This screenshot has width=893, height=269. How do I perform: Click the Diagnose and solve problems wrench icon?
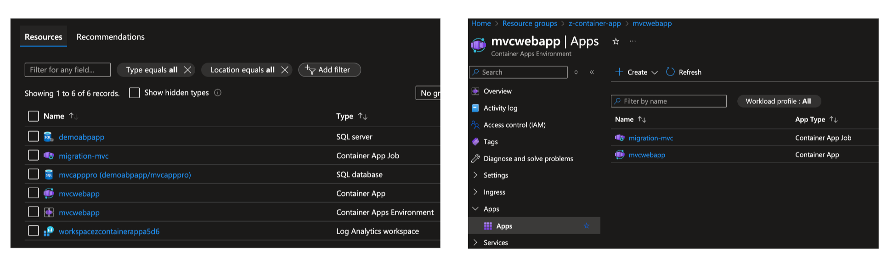(x=475, y=158)
